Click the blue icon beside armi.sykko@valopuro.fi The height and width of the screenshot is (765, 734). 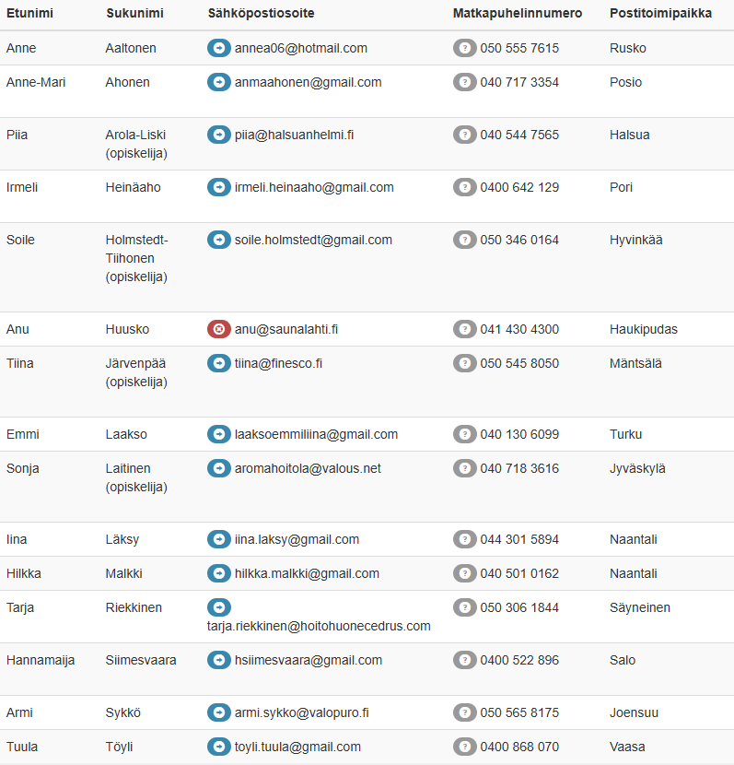219,712
